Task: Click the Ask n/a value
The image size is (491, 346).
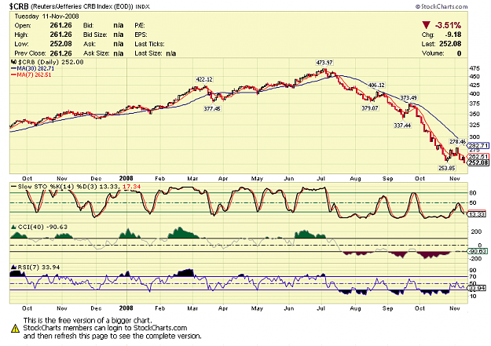Action: (119, 44)
